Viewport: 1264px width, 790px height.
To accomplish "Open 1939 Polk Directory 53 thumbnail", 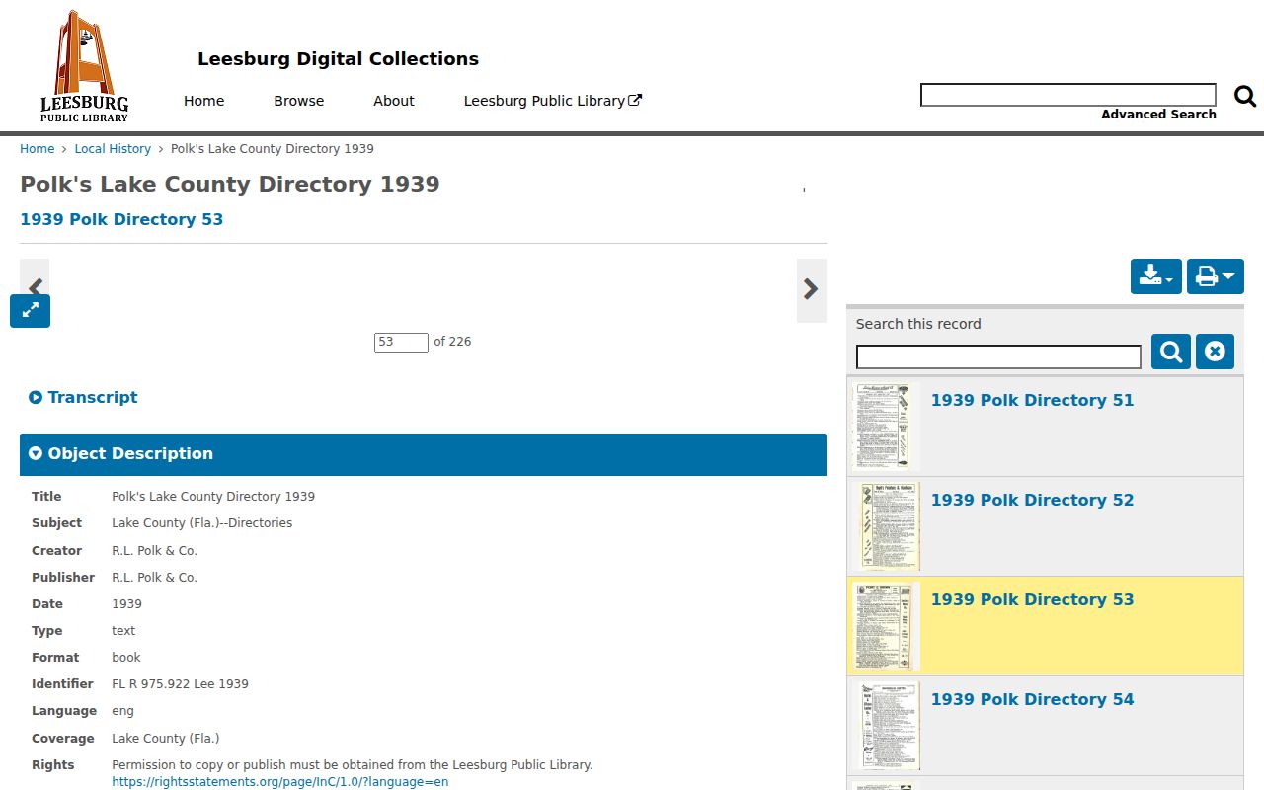I will [x=886, y=626].
